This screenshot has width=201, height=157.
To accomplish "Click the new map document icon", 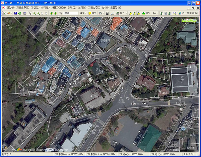I will pyautogui.click(x=5, y=13).
